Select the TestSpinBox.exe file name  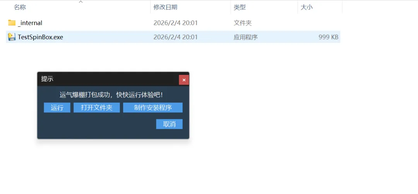click(41, 37)
